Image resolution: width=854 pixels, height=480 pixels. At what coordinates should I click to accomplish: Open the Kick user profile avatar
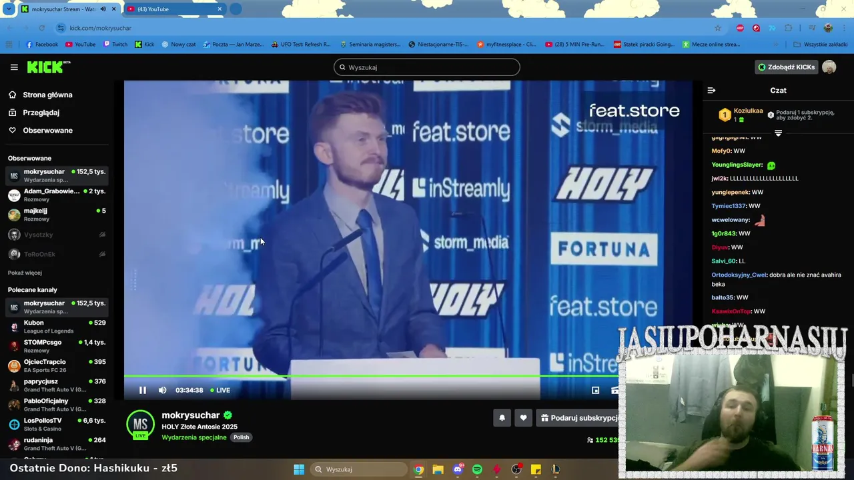click(829, 67)
